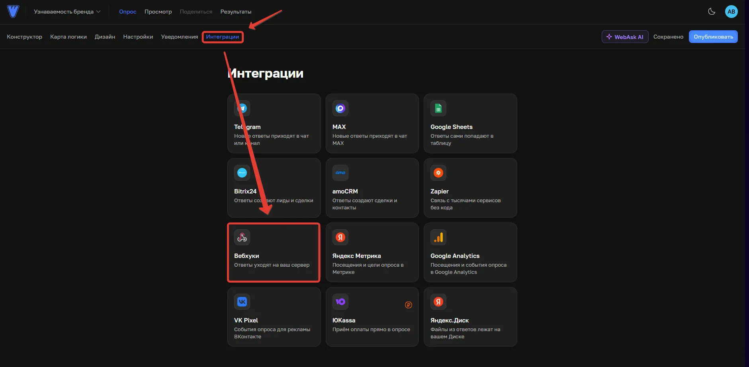
Task: Switch to the Дизайн section
Action: pos(105,37)
